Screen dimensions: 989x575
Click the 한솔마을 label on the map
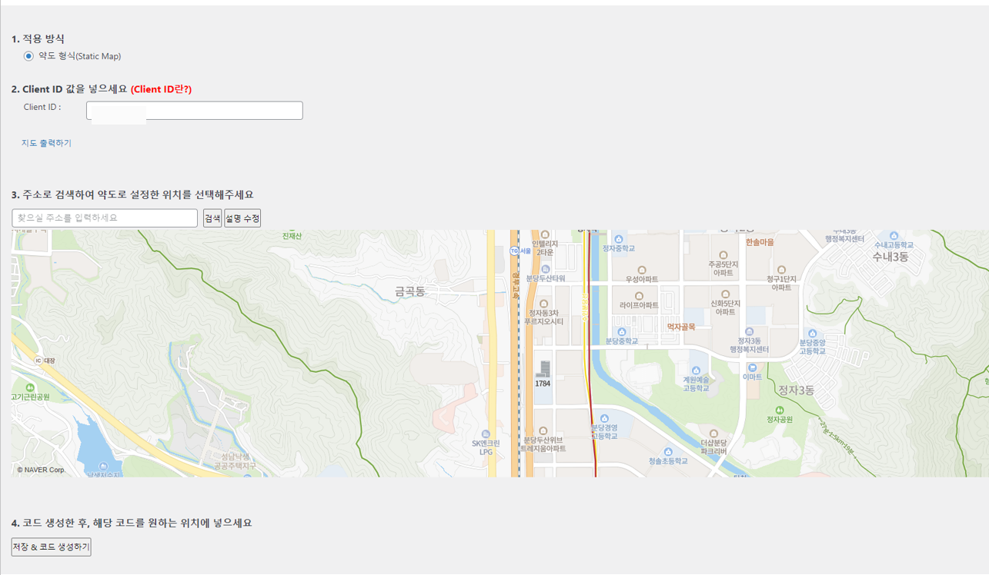click(760, 242)
